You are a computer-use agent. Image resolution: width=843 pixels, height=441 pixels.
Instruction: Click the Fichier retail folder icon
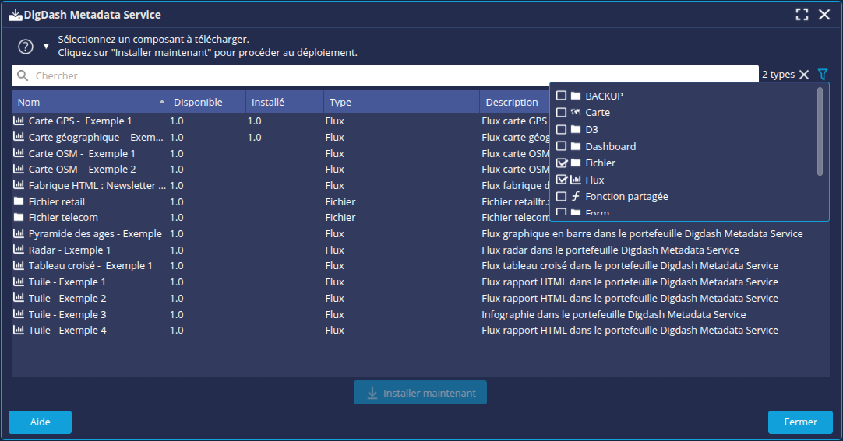[19, 201]
